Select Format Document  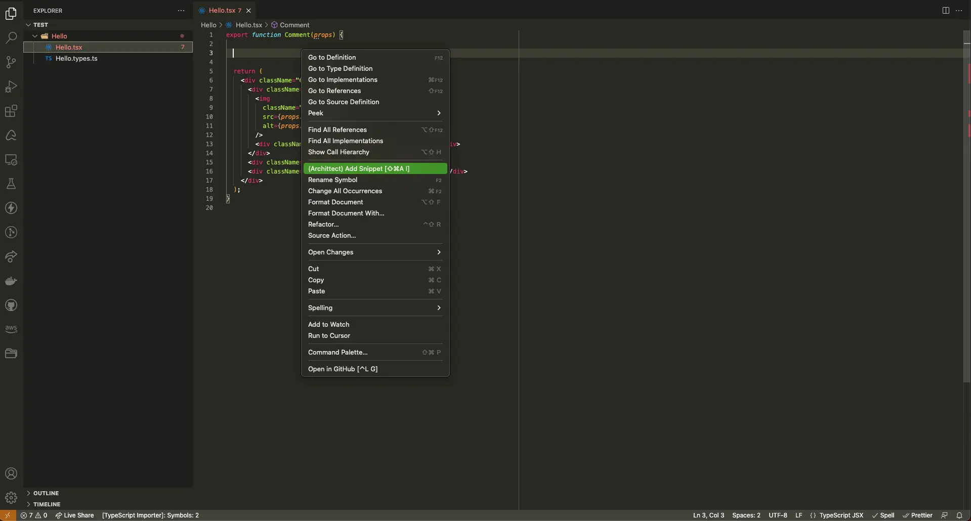pyautogui.click(x=375, y=202)
